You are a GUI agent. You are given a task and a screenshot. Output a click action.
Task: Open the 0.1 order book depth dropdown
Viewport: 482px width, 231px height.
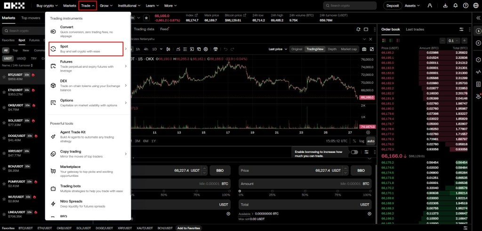coord(453,40)
